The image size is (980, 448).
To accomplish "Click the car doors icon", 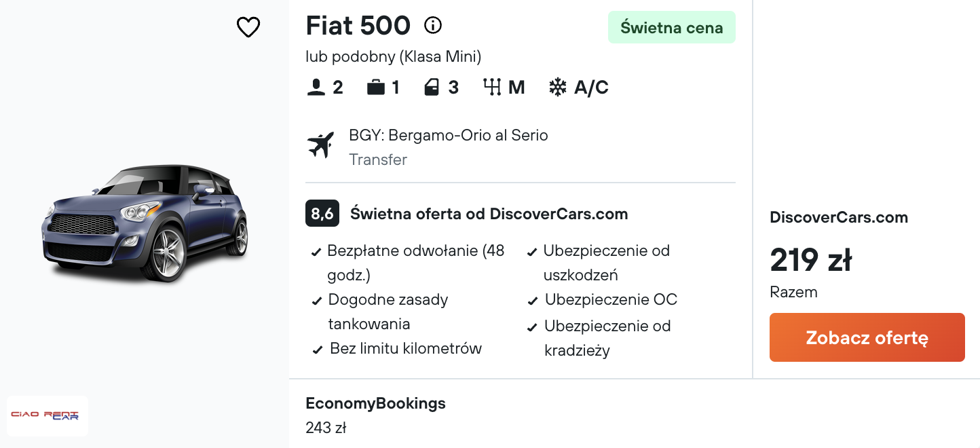I will tap(432, 88).
